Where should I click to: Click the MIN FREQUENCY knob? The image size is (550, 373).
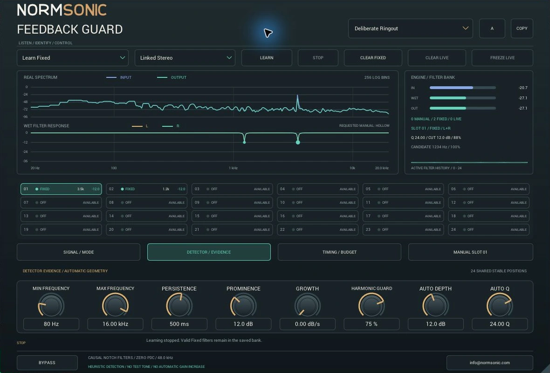pyautogui.click(x=51, y=305)
